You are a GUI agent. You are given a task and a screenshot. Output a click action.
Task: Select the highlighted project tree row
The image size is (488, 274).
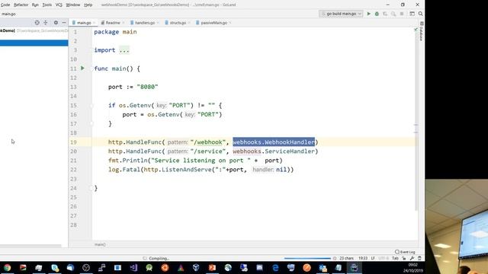click(34, 43)
